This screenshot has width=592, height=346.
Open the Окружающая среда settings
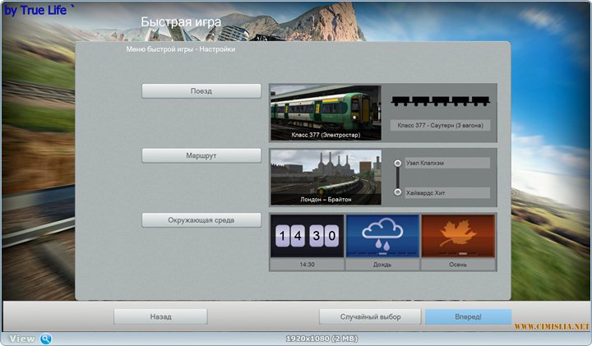[201, 220]
